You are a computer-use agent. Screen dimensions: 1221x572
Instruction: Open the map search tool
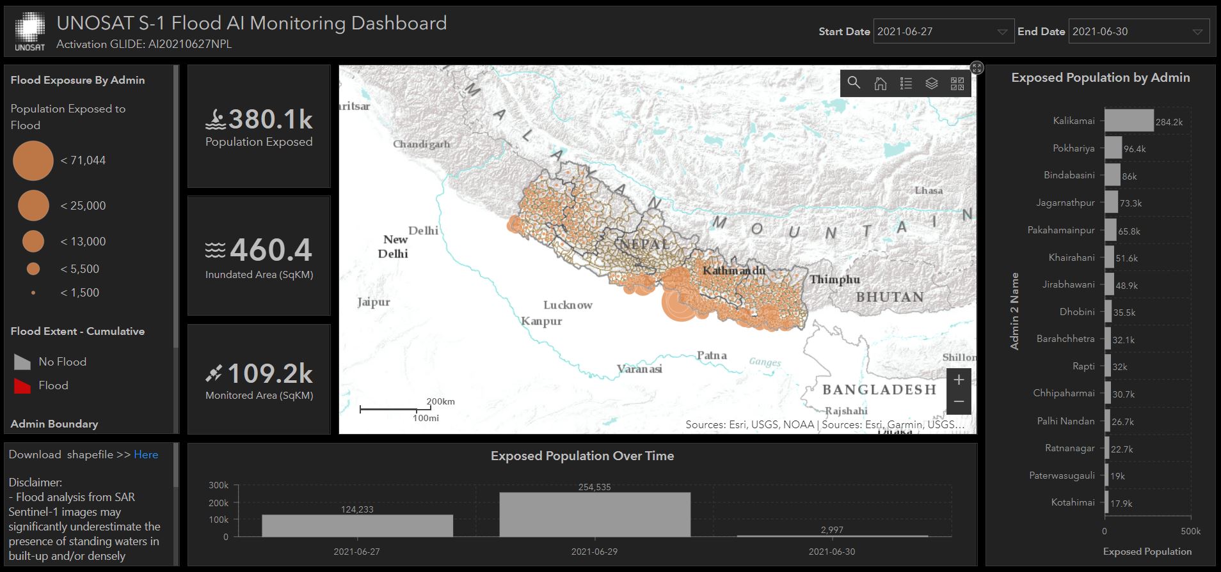tap(854, 83)
